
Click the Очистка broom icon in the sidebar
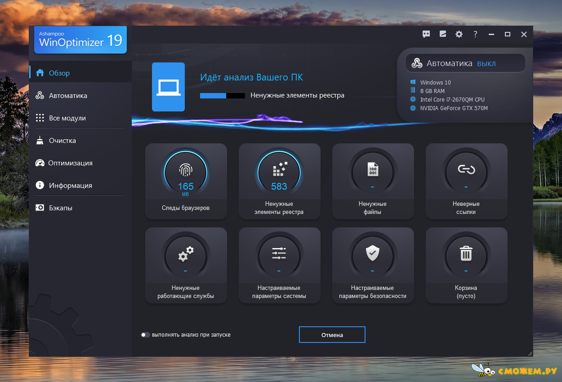point(40,140)
